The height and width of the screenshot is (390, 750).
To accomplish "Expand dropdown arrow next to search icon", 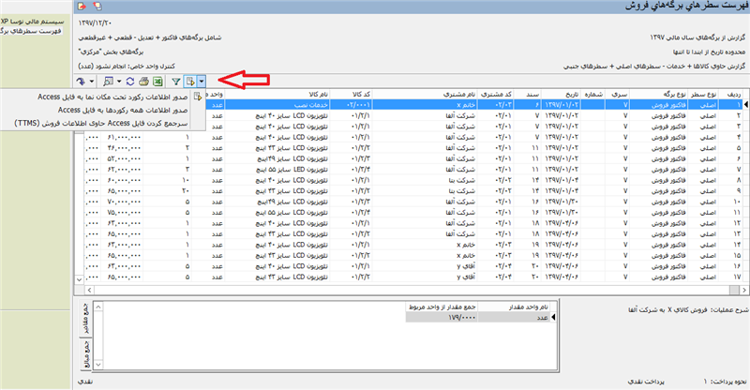I will pyautogui.click(x=119, y=83).
